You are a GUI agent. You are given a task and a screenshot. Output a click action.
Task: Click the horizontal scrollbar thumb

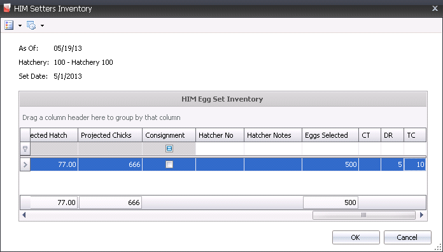(364, 215)
